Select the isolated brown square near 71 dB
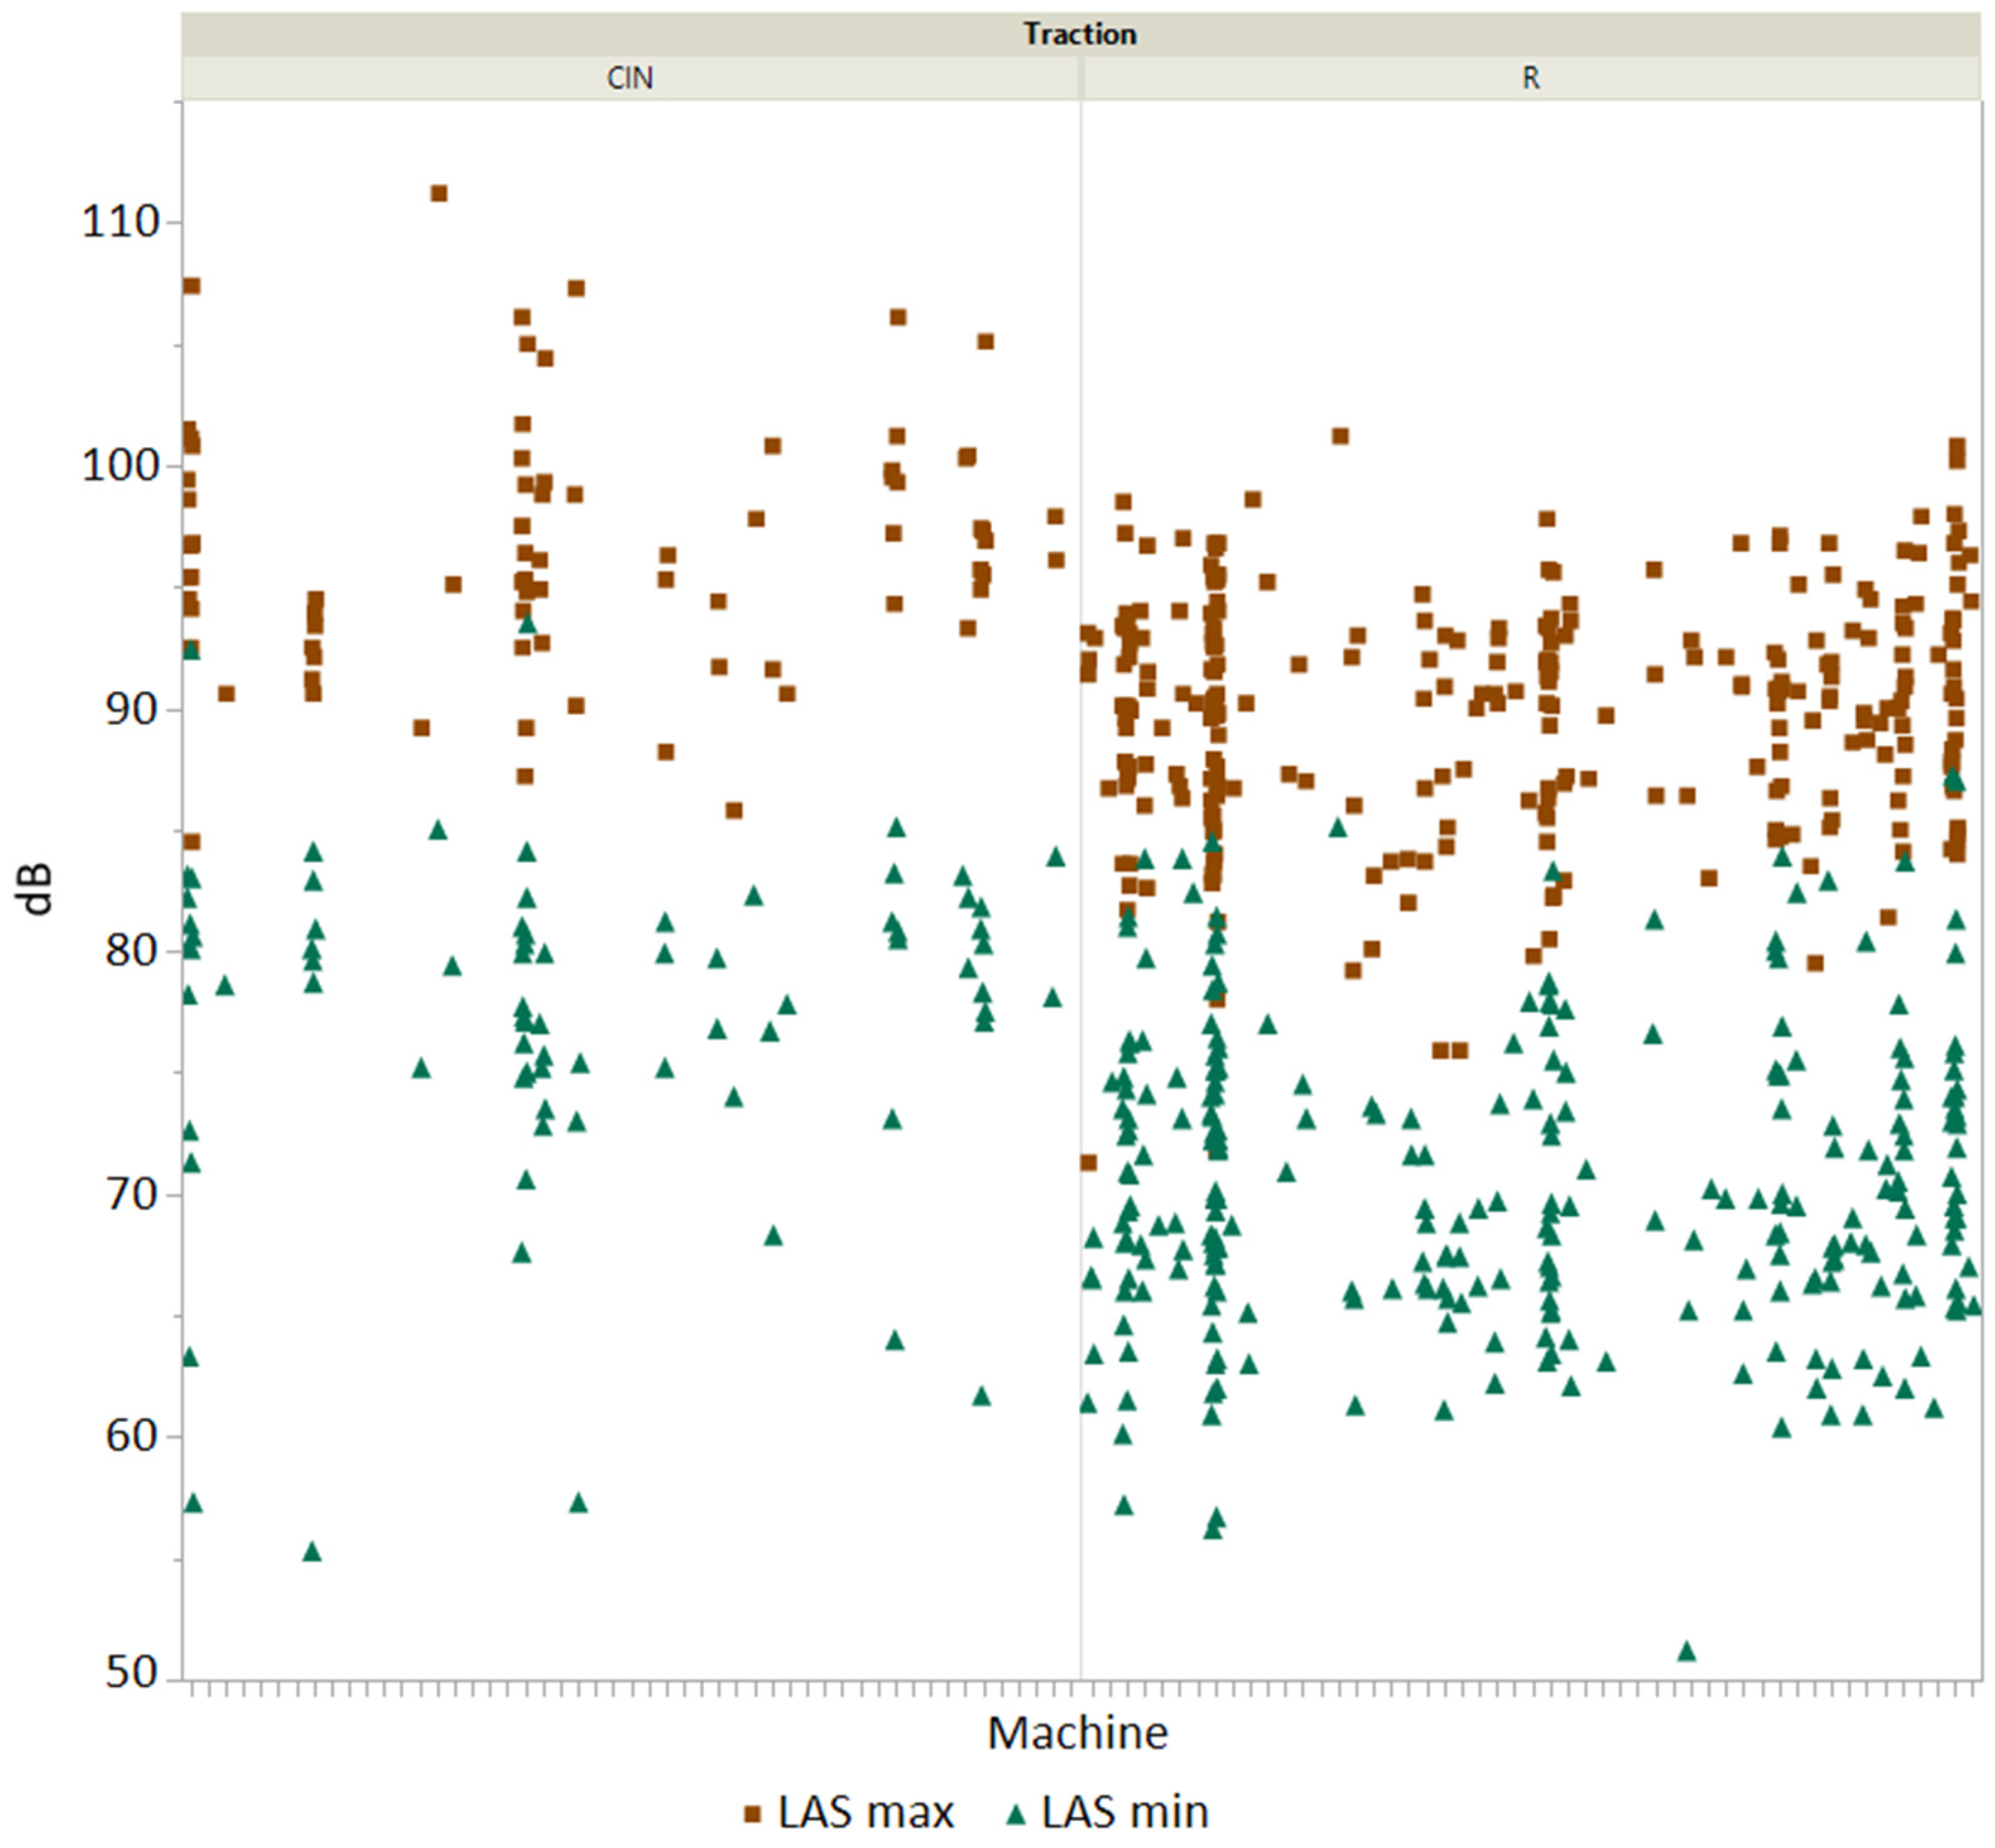 (x=1088, y=1162)
